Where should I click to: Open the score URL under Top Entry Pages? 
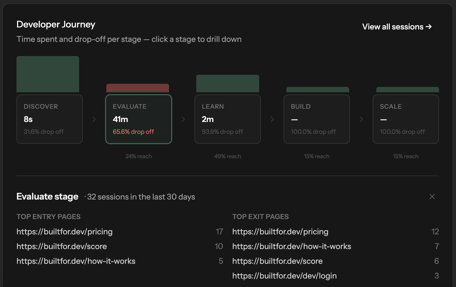coord(62,247)
